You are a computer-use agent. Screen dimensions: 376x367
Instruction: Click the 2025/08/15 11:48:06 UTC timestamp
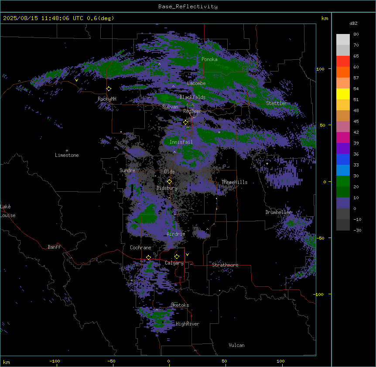coord(43,18)
